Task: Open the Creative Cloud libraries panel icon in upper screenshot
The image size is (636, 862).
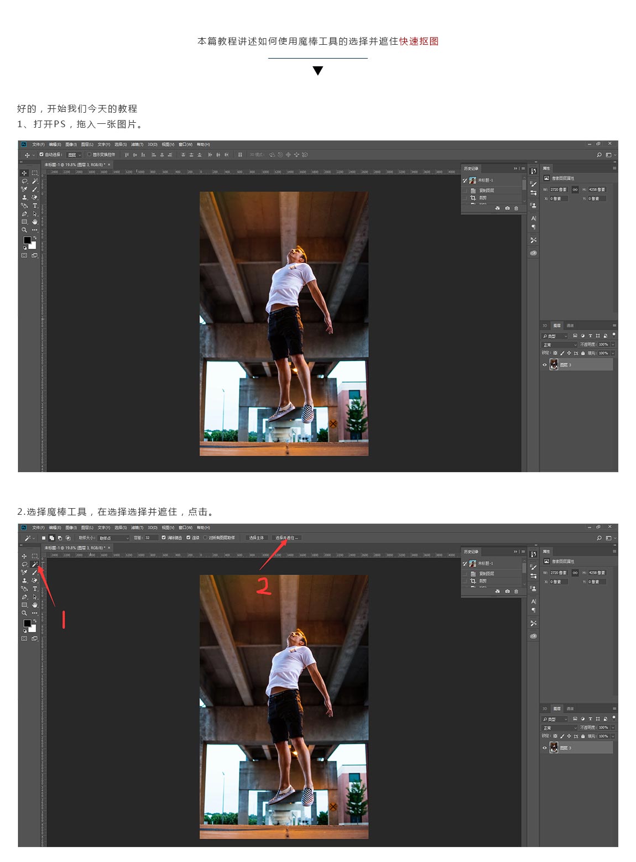Action: (x=533, y=253)
